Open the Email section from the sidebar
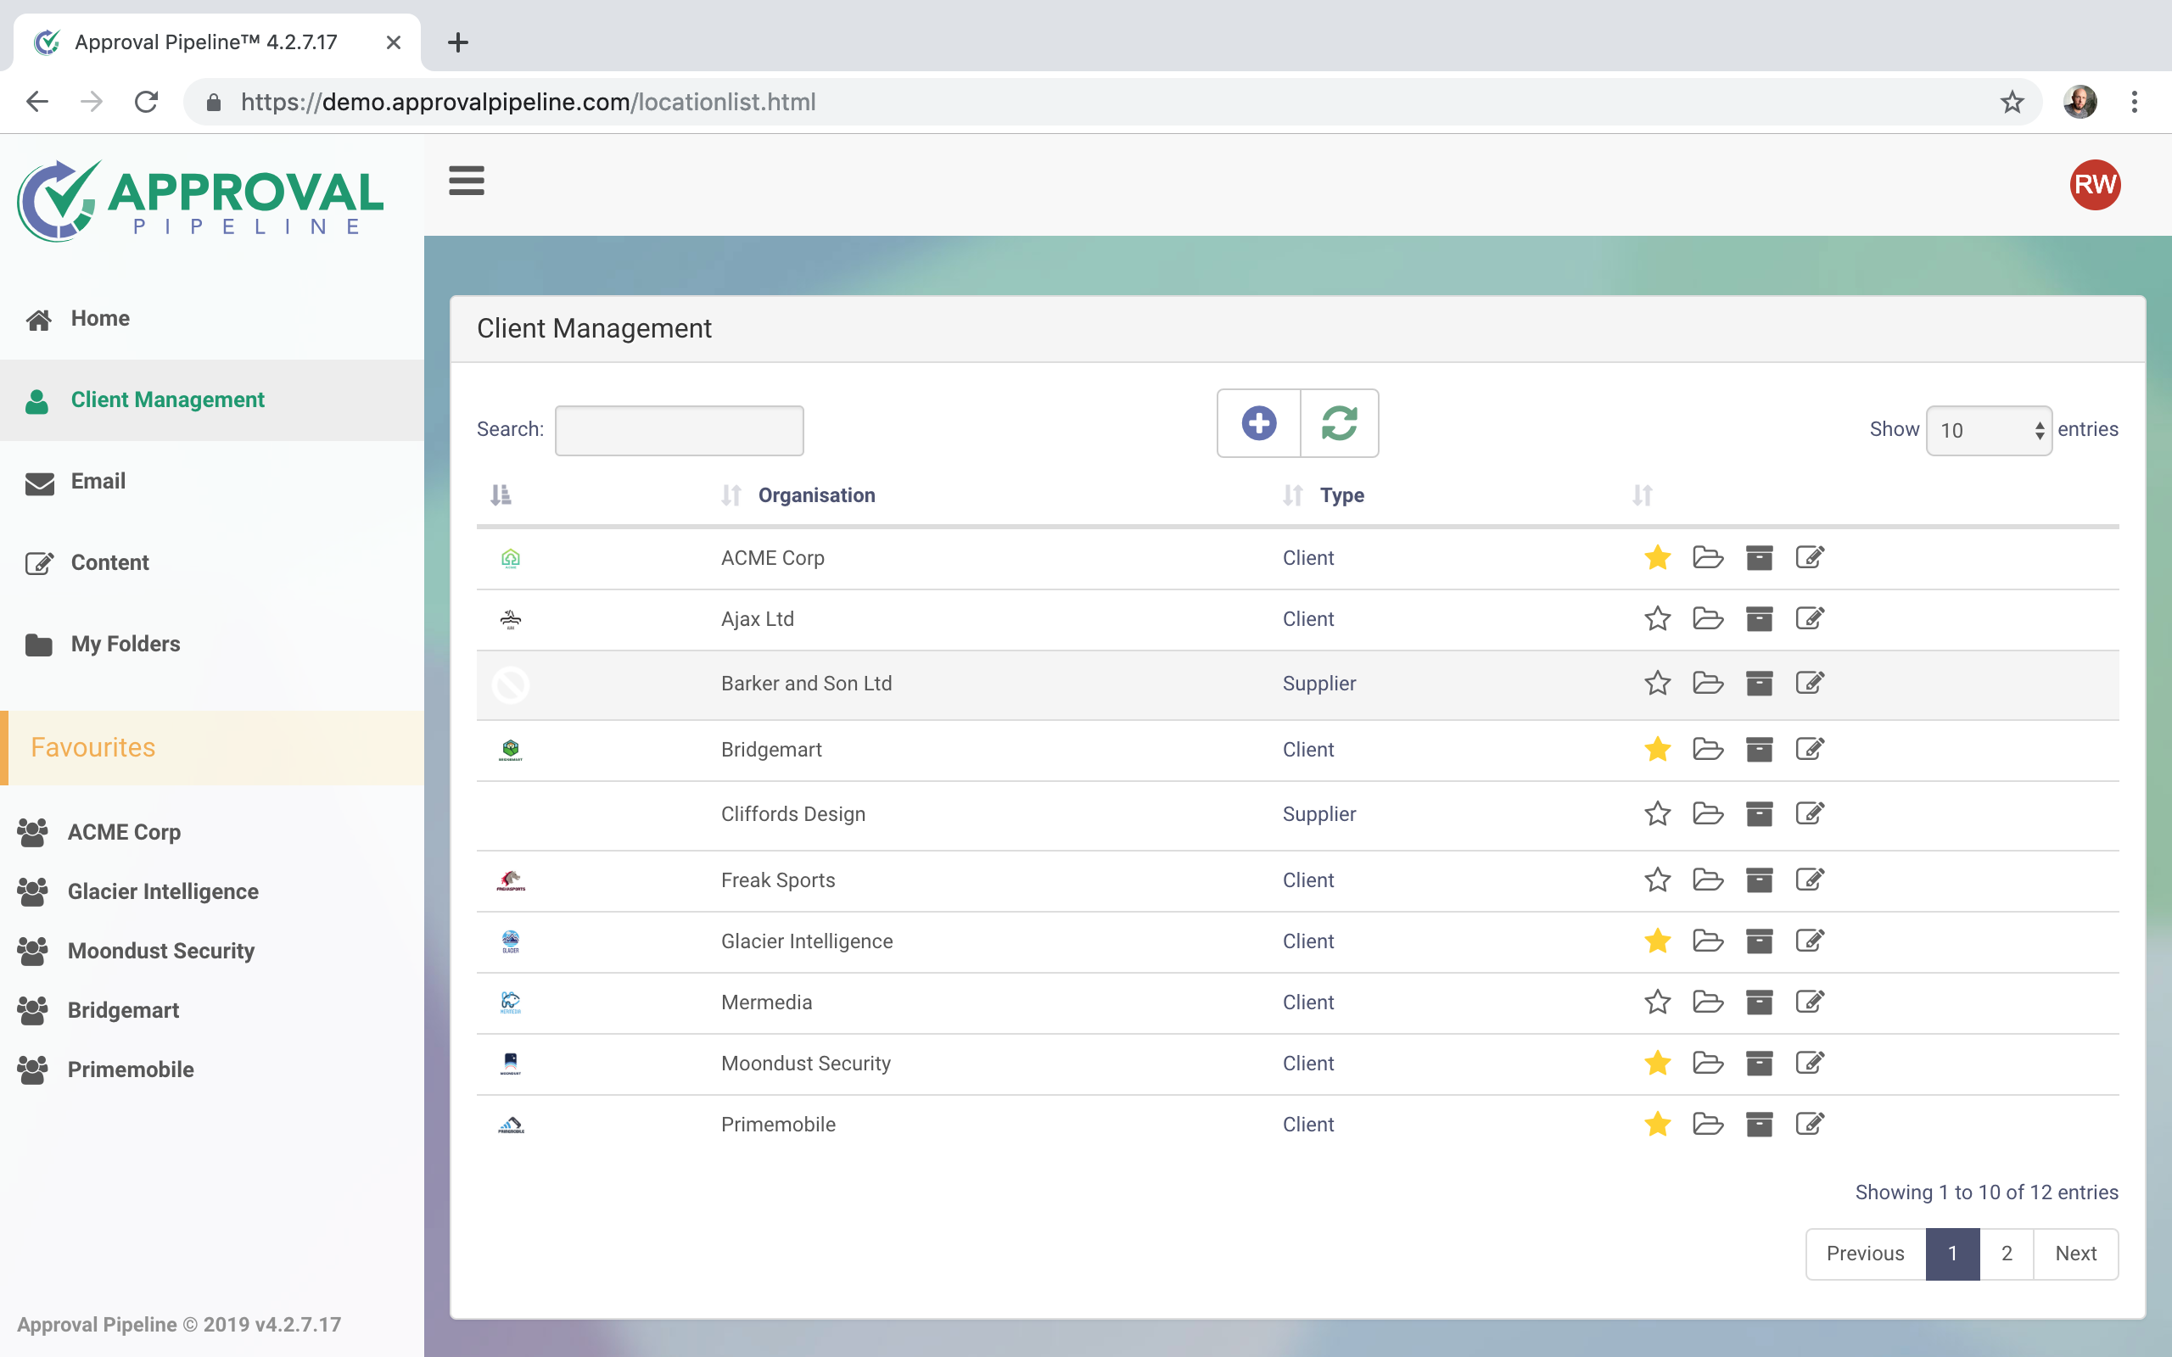The width and height of the screenshot is (2172, 1357). click(x=98, y=481)
